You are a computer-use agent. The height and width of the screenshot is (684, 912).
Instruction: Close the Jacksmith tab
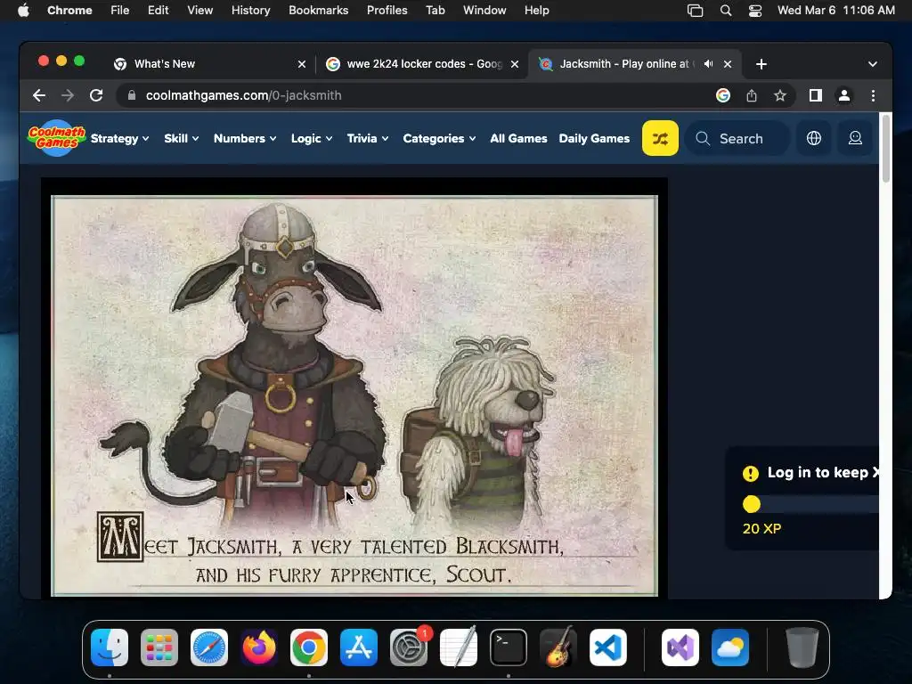point(727,64)
